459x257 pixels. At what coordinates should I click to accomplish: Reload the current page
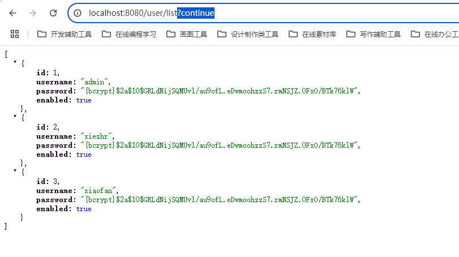coord(53,13)
